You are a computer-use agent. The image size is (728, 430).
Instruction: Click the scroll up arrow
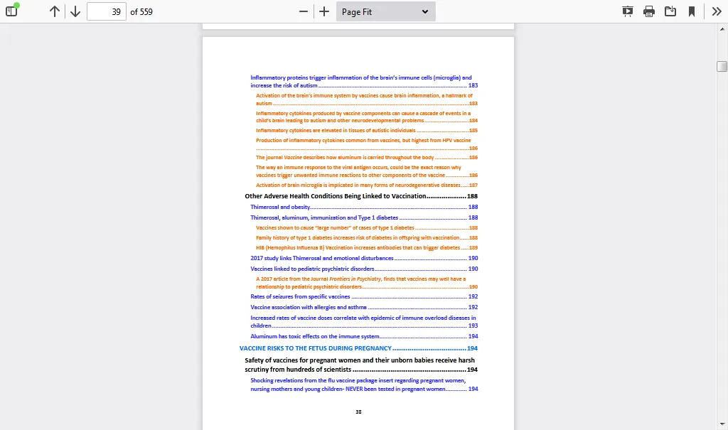point(722,29)
